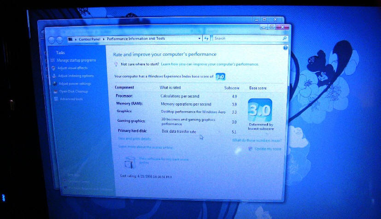
Task: Open Learn more about the scores online link
Action: click(x=146, y=147)
